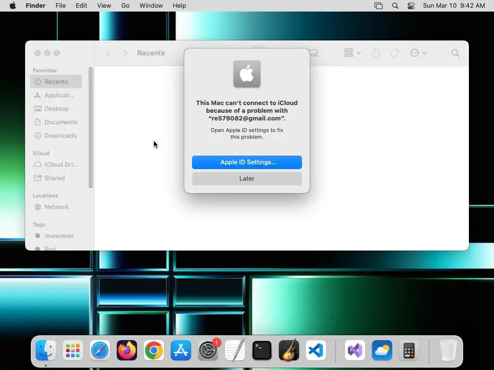Select Desktop in Finder sidebar
Screen dimensions: 494x370
tap(56, 109)
